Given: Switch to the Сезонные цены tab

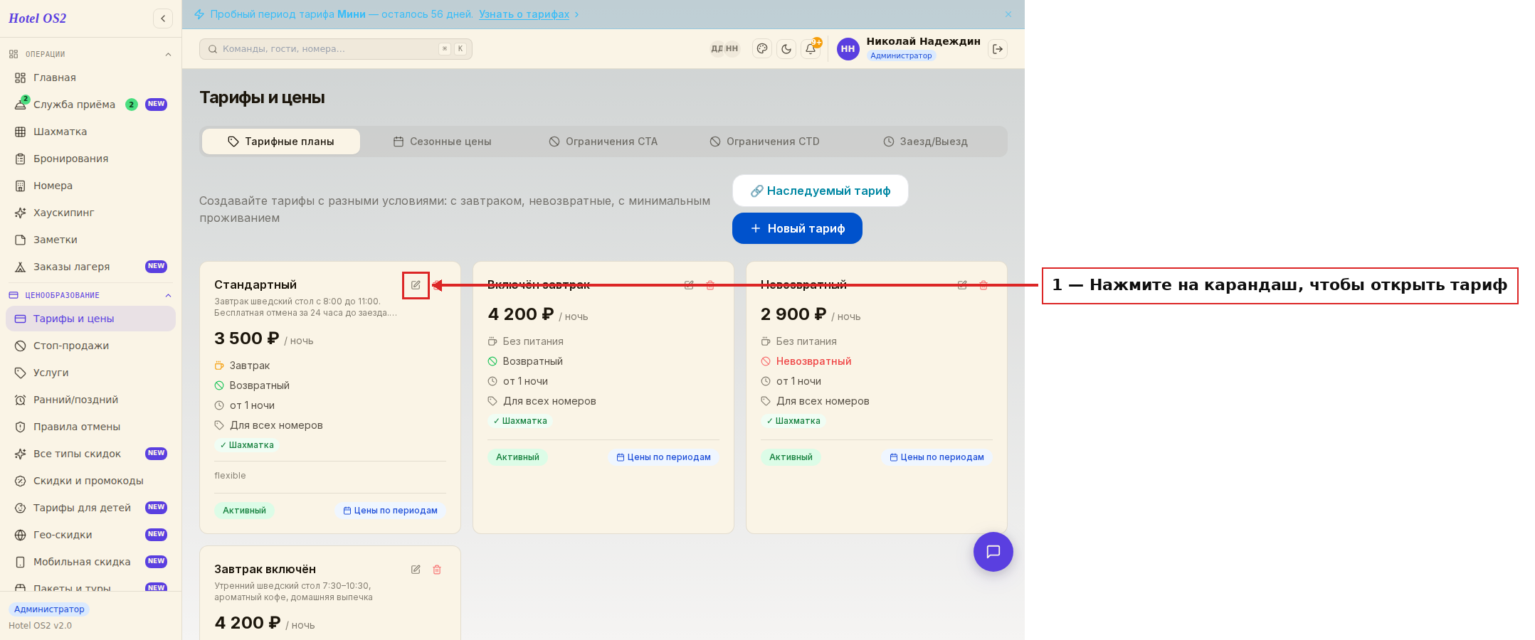Looking at the screenshot, I should tap(442, 142).
